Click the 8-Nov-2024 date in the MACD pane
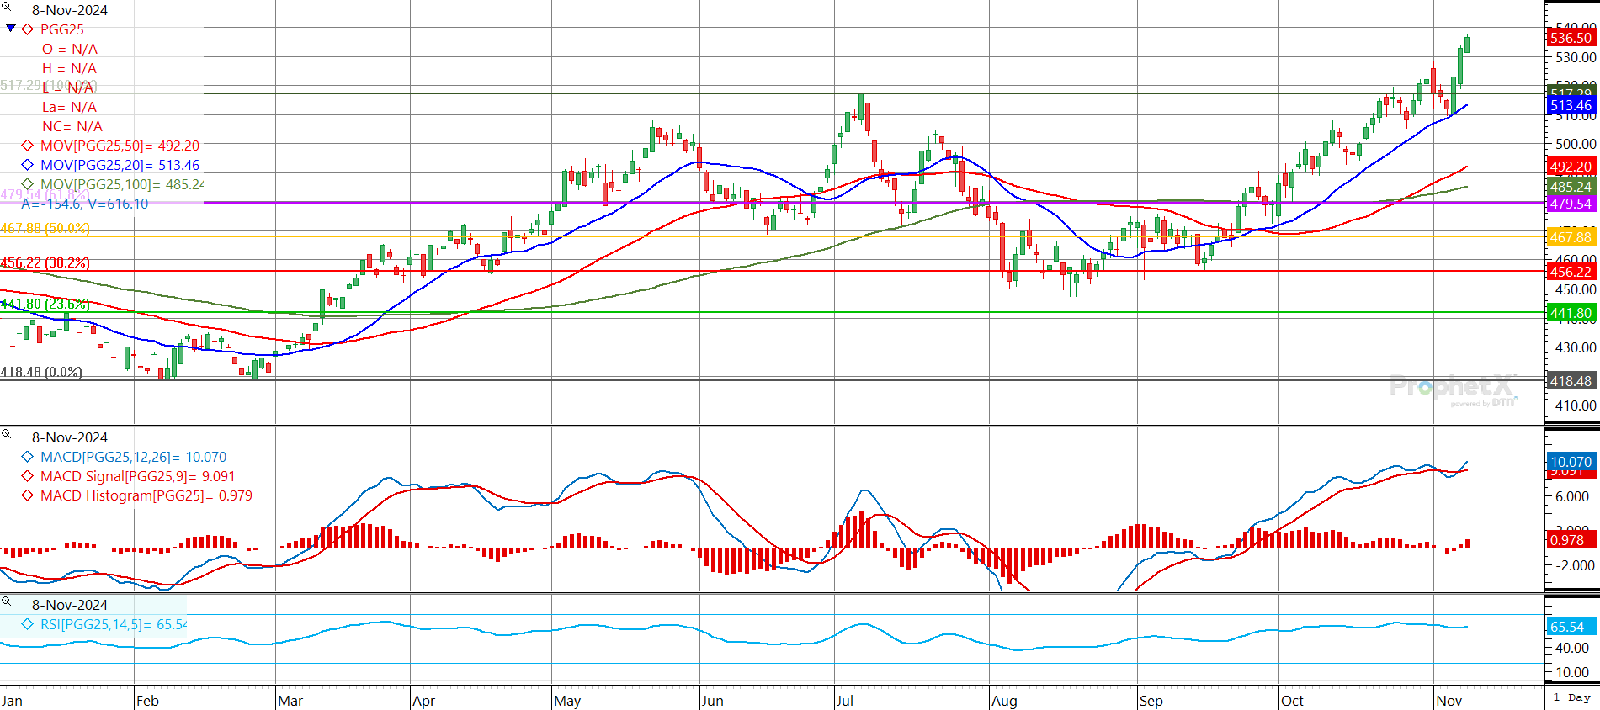 click(x=70, y=437)
